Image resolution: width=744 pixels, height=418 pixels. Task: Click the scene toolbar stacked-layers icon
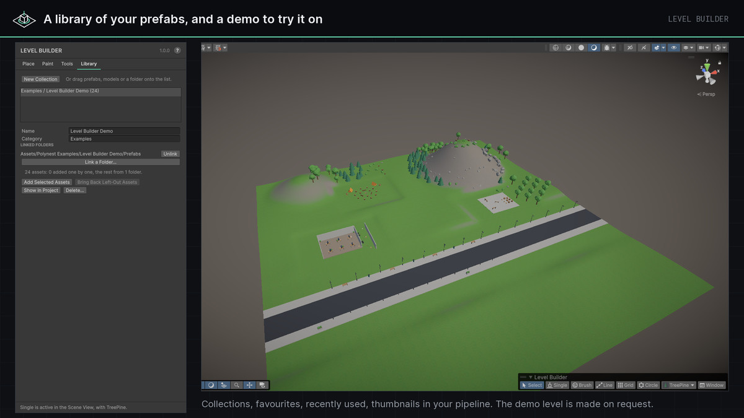tap(686, 48)
